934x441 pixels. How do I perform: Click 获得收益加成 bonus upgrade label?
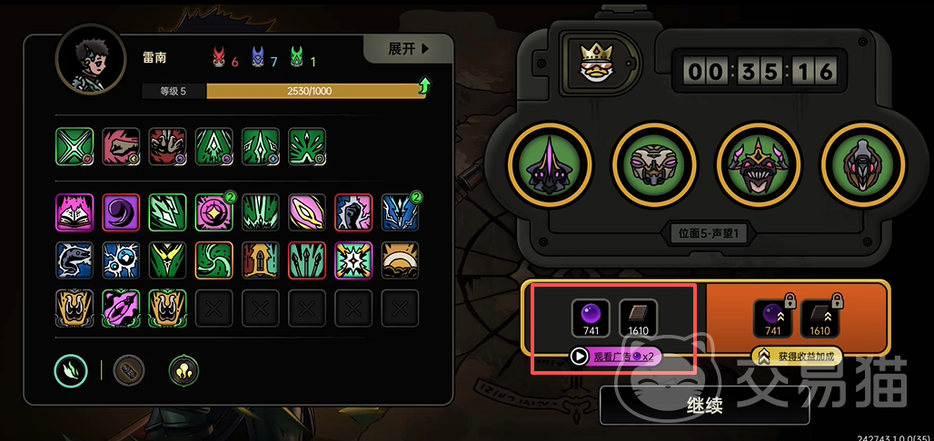(x=797, y=357)
